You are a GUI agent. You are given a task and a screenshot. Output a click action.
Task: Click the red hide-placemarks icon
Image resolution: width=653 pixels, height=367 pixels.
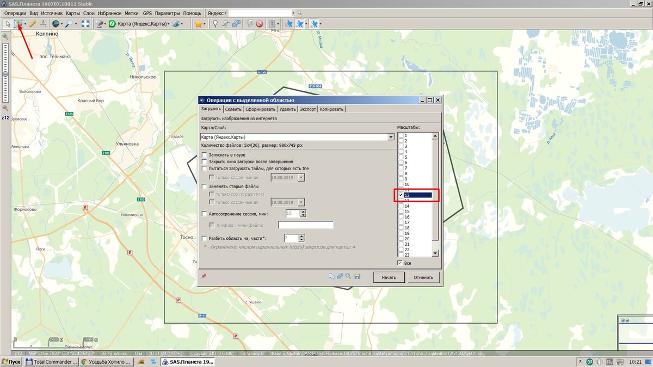[x=260, y=24]
